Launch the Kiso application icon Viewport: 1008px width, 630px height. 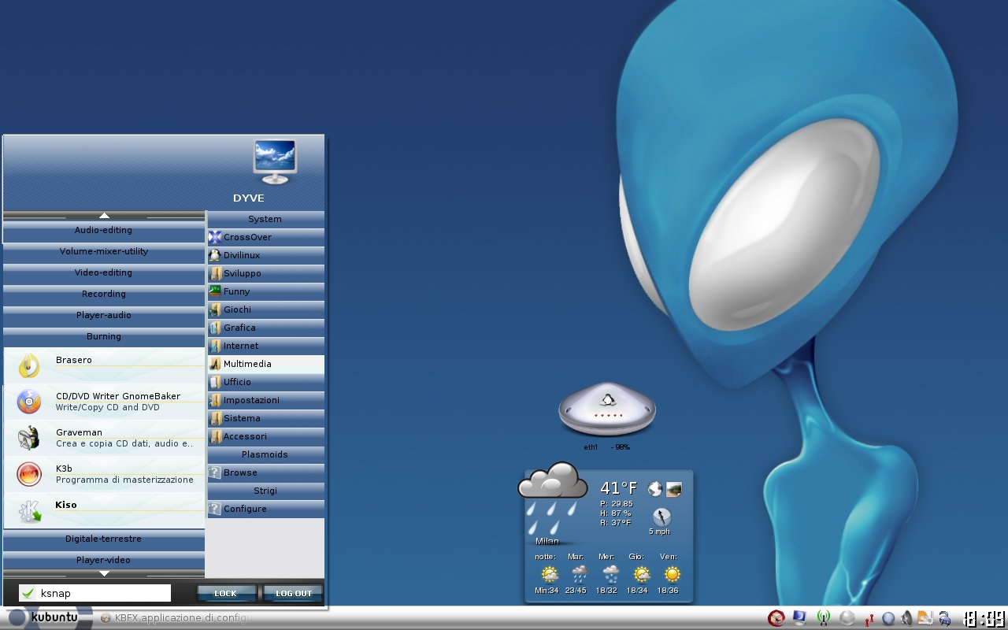pyautogui.click(x=29, y=510)
